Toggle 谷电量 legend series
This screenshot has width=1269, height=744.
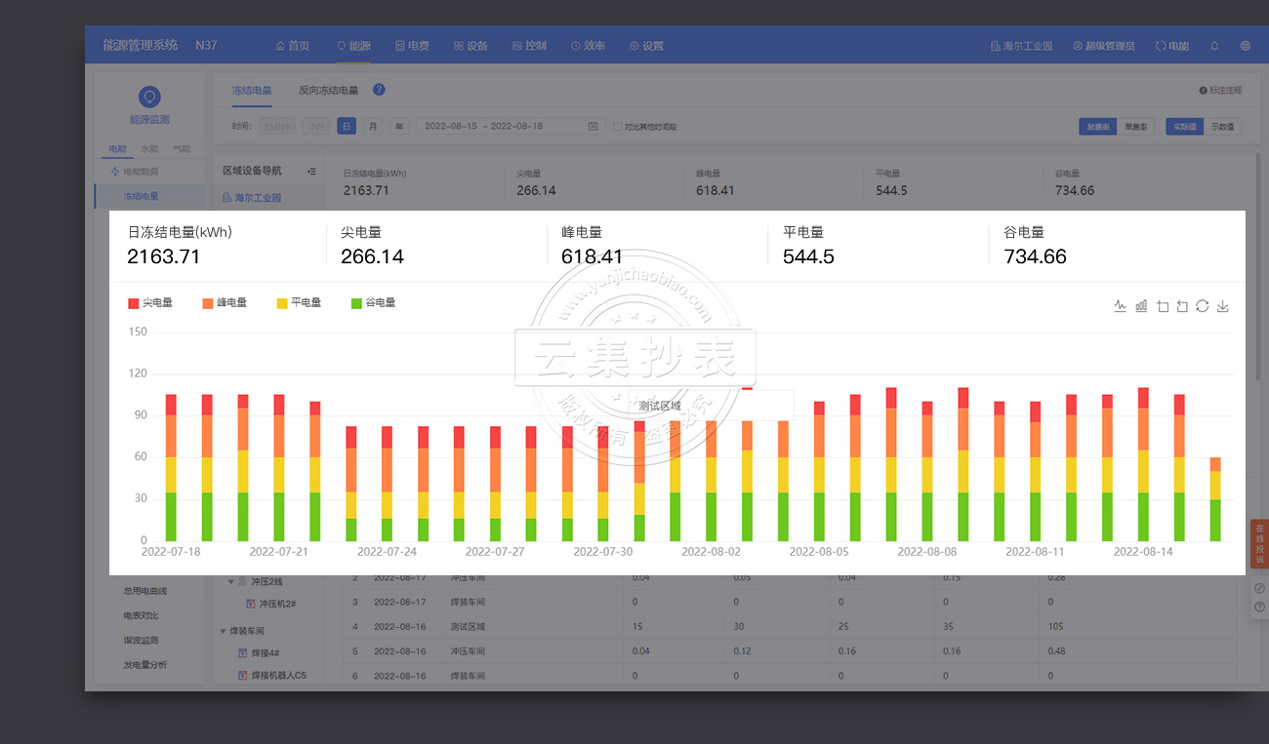click(x=373, y=303)
